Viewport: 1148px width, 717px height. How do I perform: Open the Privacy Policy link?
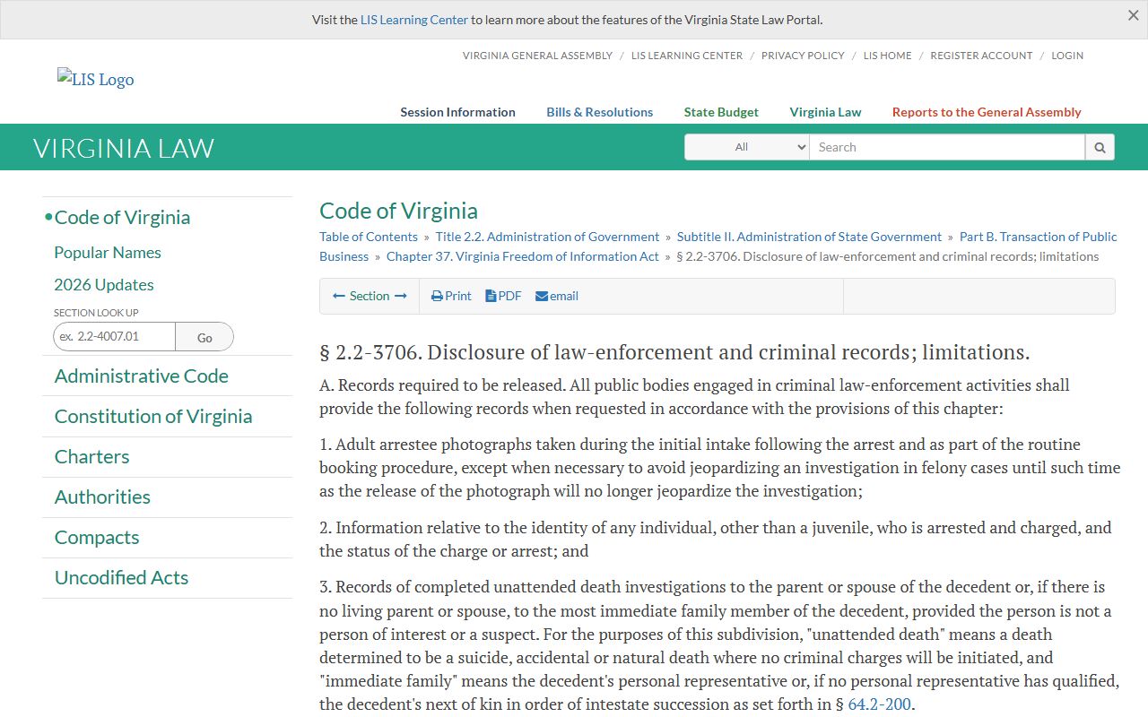803,56
